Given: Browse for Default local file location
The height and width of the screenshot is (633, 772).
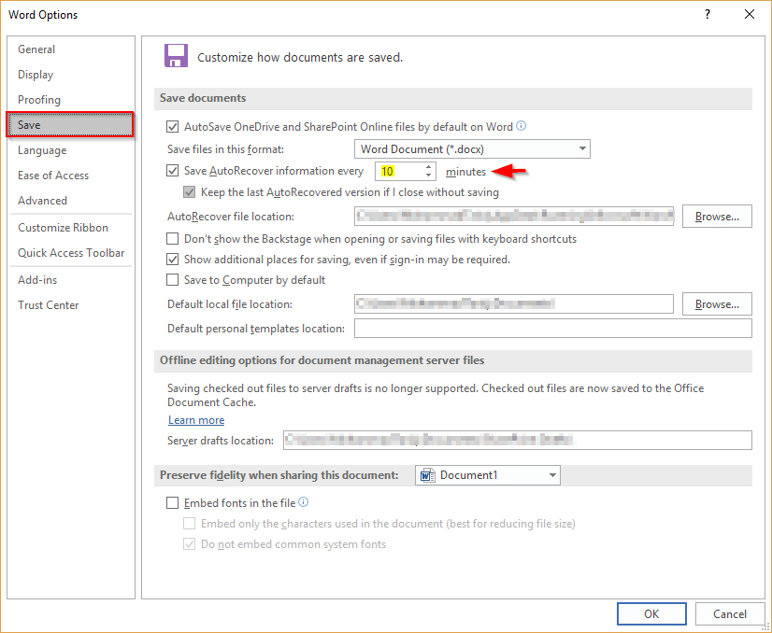Looking at the screenshot, I should 717,304.
